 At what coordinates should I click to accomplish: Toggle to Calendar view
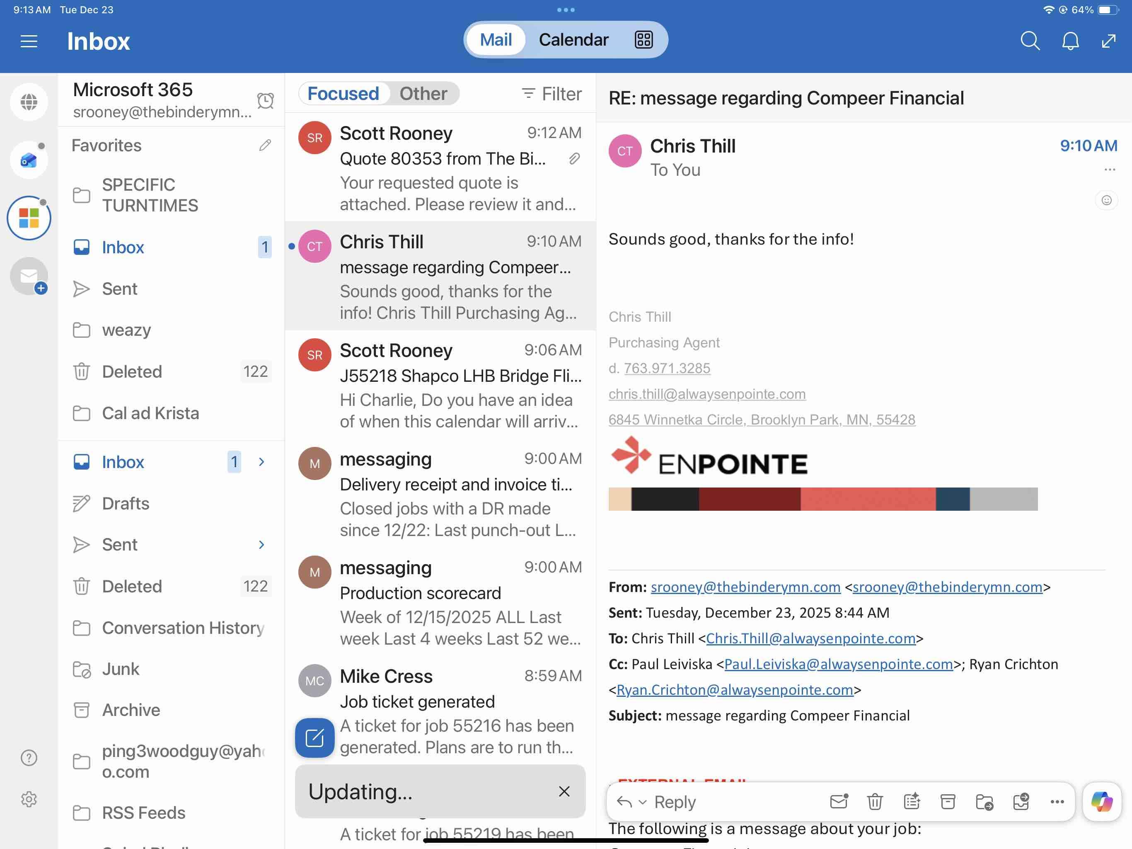point(573,39)
